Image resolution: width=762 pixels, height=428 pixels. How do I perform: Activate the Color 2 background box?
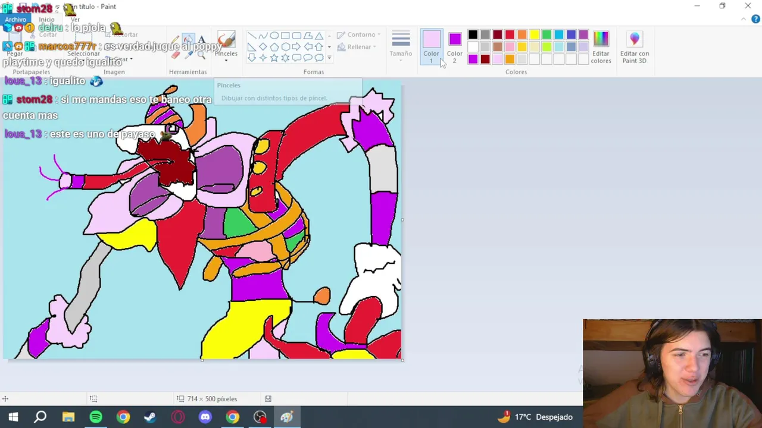(x=455, y=47)
